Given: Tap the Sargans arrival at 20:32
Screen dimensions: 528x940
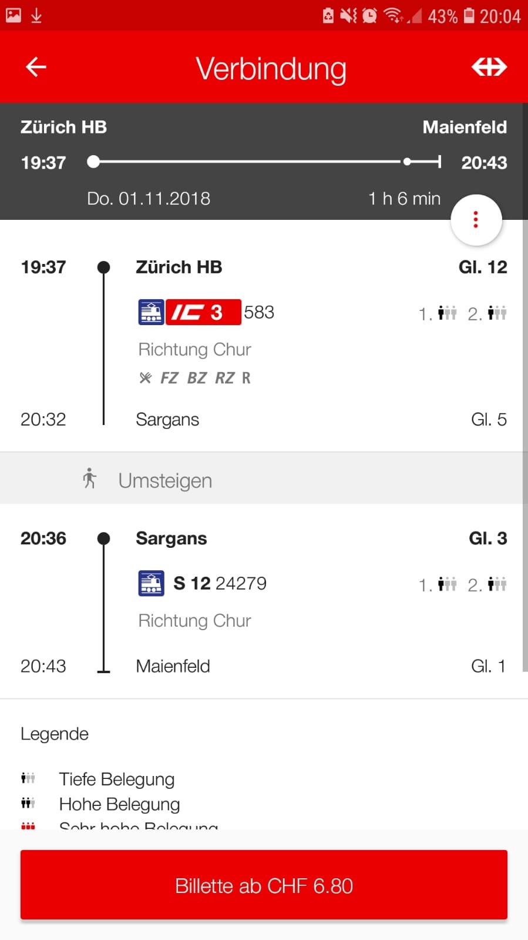Looking at the screenshot, I should point(167,420).
